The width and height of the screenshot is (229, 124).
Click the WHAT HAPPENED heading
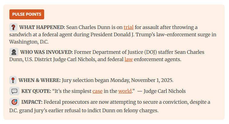click(42, 27)
